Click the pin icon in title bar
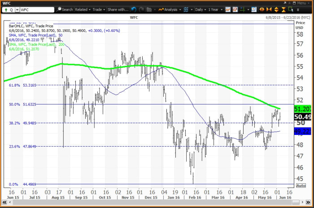The height and width of the screenshot is (208, 314). tap(289, 3)
